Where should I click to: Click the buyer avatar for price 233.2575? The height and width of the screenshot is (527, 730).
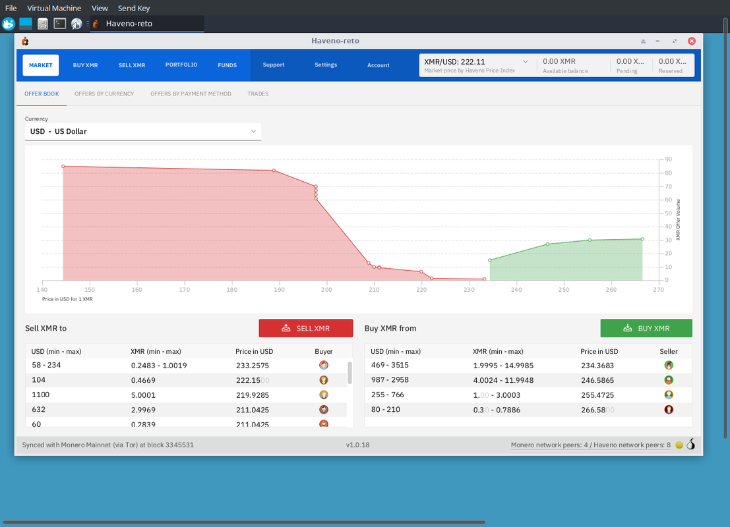click(324, 365)
